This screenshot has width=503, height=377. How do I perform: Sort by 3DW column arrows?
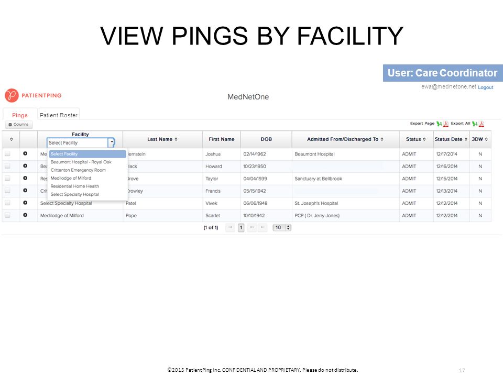486,139
